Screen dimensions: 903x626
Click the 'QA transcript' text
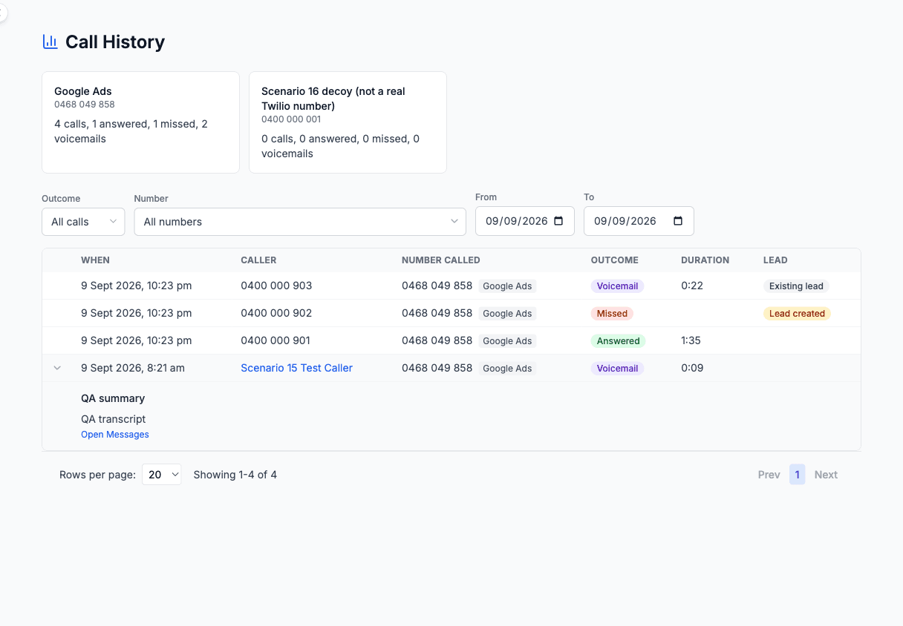coord(114,419)
